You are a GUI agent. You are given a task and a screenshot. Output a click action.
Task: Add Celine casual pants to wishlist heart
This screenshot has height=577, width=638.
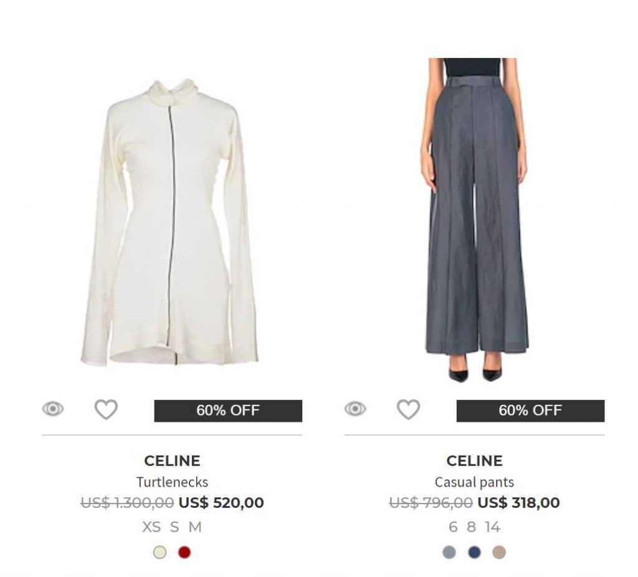tap(408, 409)
